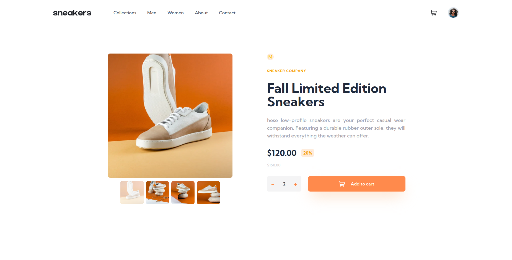Click the sneakers logo

click(72, 13)
